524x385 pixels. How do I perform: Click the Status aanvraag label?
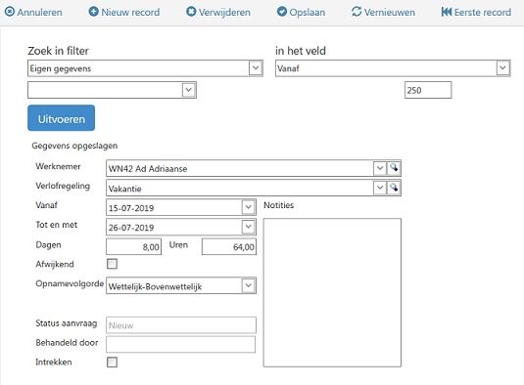(67, 323)
